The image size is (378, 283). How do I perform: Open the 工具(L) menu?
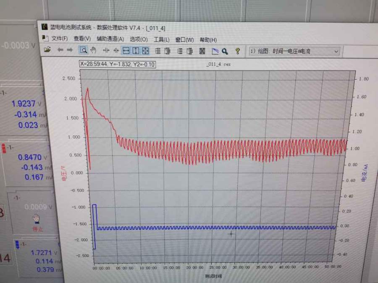click(x=161, y=39)
